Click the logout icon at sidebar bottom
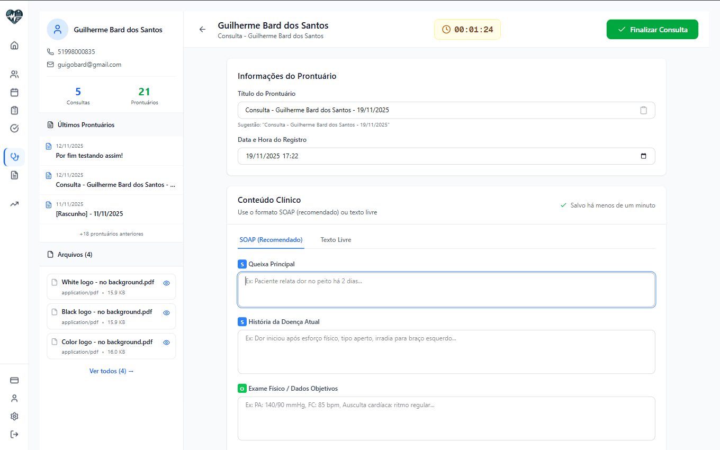720x450 pixels. [14, 434]
